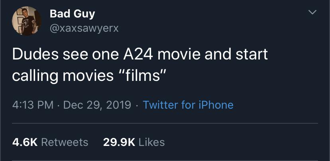The width and height of the screenshot is (330, 161).
Task: Select the Dec 29, 2019 date
Action: click(x=97, y=105)
